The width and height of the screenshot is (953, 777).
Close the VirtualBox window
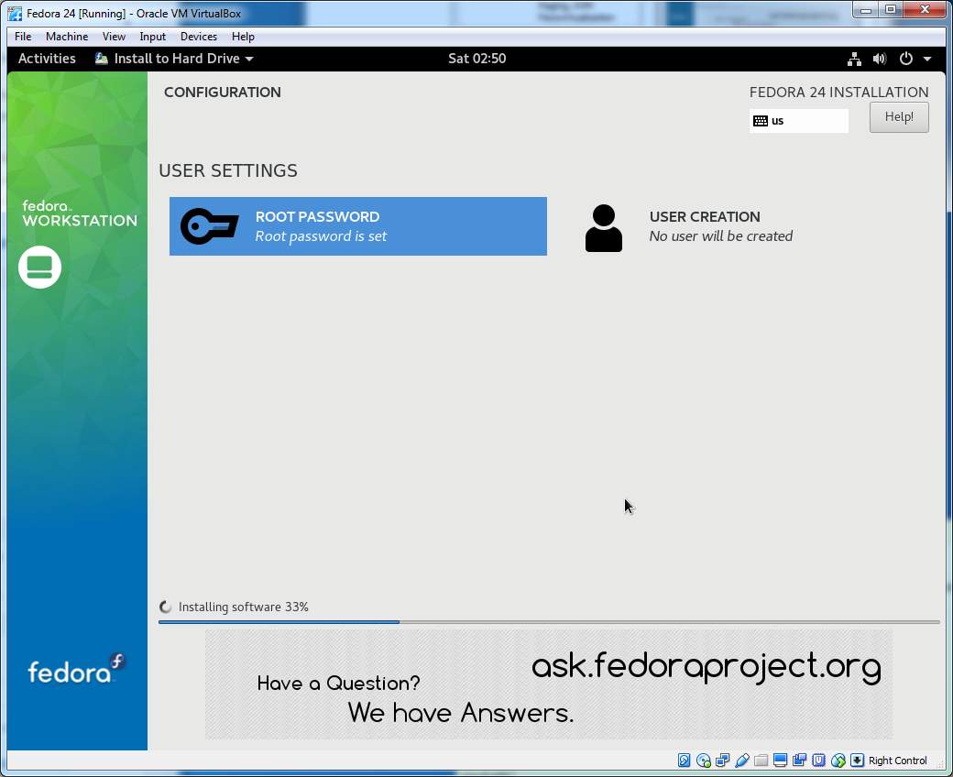925,9
